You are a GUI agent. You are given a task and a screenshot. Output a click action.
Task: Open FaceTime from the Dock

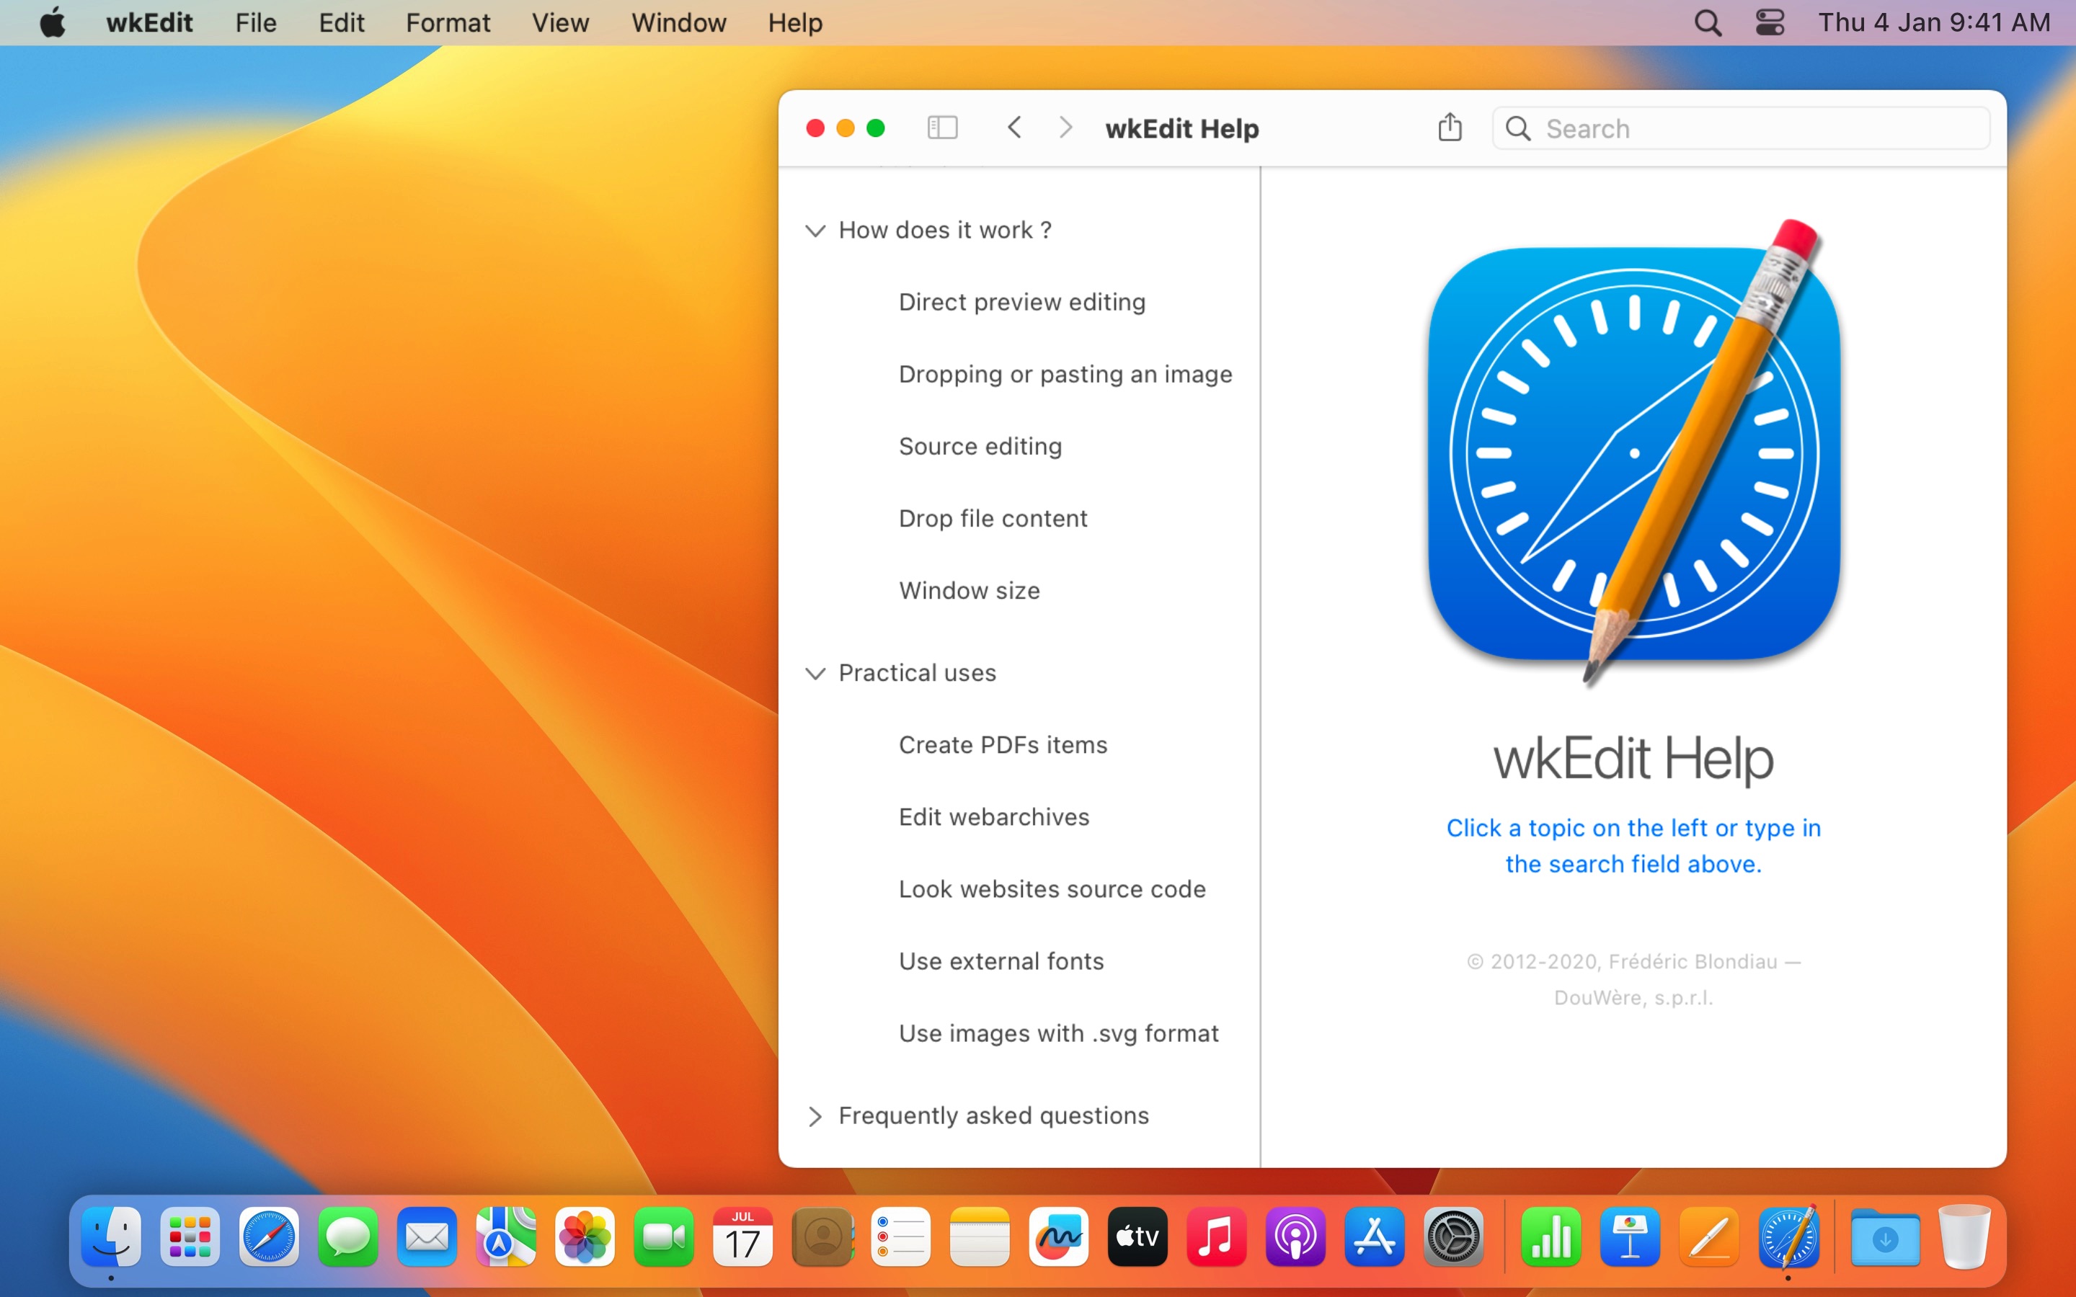pyautogui.click(x=664, y=1237)
